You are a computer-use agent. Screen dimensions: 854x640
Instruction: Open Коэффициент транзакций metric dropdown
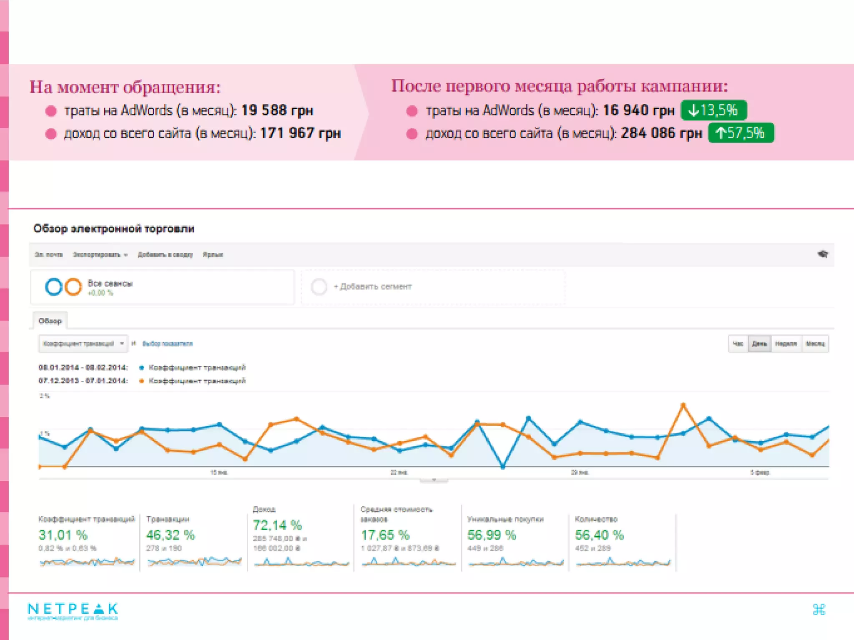tap(83, 344)
